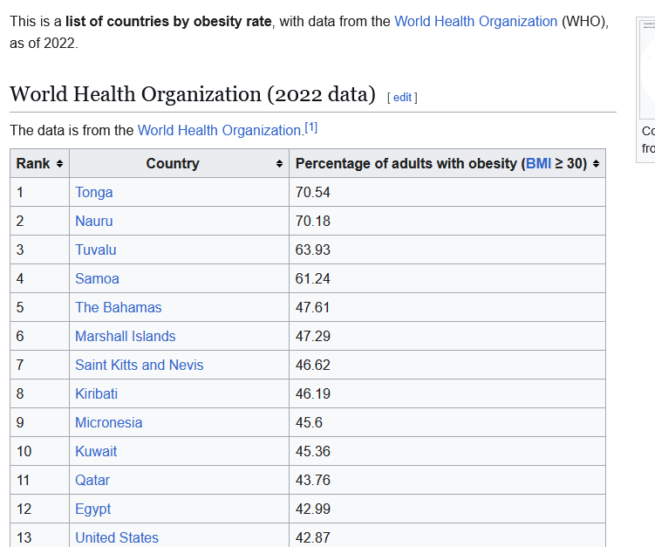Open the Samoa country link

click(x=97, y=278)
